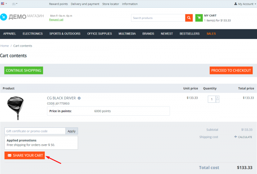Open Sports & Outdoors category

click(65, 34)
